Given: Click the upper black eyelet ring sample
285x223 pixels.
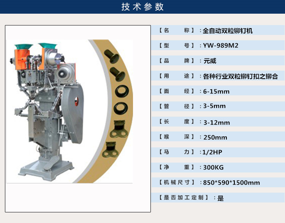Looking at the screenshot, I should point(122,92).
